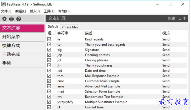Select 手势 in the sidebar
This screenshot has height=110, width=191.
(22, 63)
